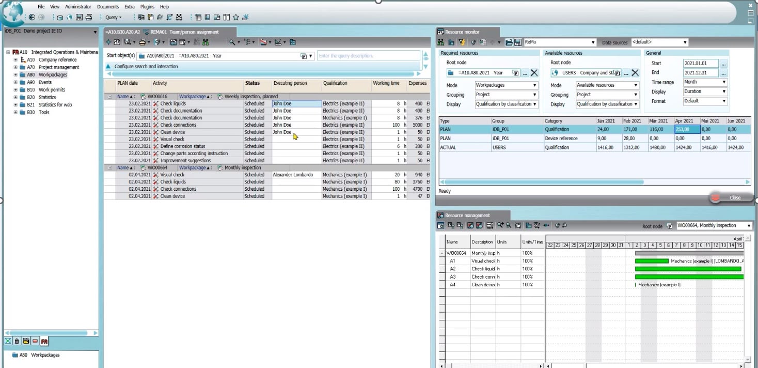The image size is (758, 368).
Task: Click binoculars icon in Resource monitor toolbar
Action: 440,42
